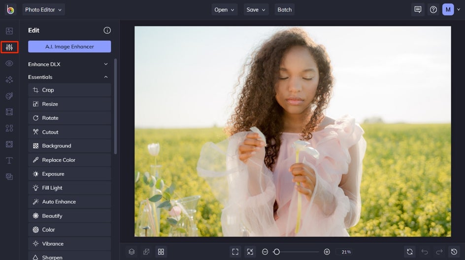Click the Batch button
Image resolution: width=465 pixels, height=260 pixels.
click(284, 9)
